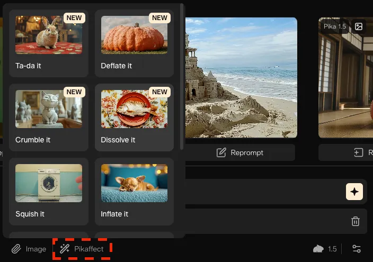Screen dimensions: 373x262
Task: Select the Ta-da it effect card
Action: tap(49, 43)
